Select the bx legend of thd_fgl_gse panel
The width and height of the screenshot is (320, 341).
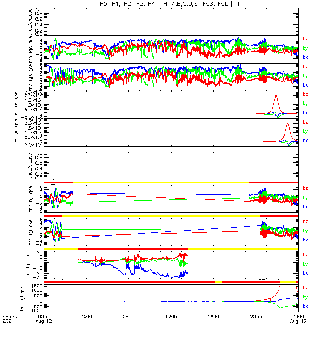(x=305, y=273)
